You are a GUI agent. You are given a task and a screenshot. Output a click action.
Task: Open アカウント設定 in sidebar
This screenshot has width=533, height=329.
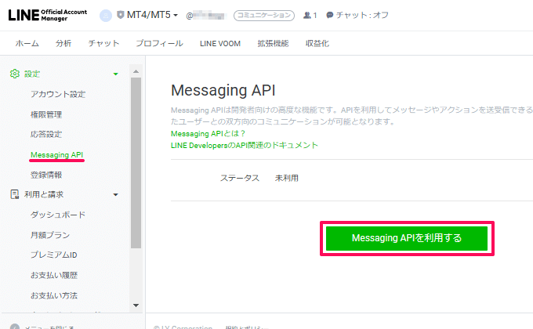(58, 94)
